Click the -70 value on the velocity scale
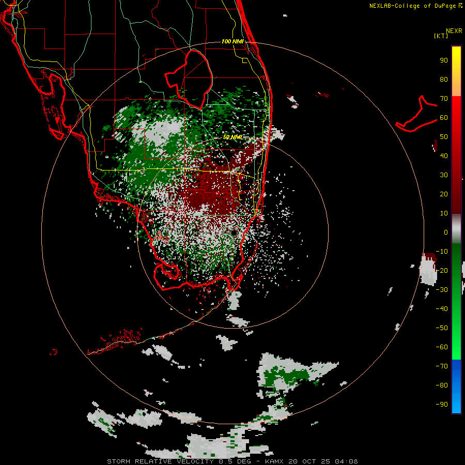465x465 pixels. pyautogui.click(x=442, y=366)
